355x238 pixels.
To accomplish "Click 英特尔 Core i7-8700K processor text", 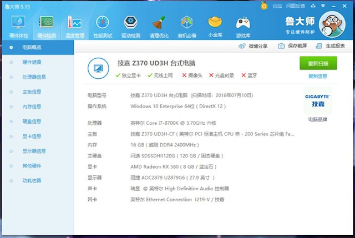I will point(173,123).
